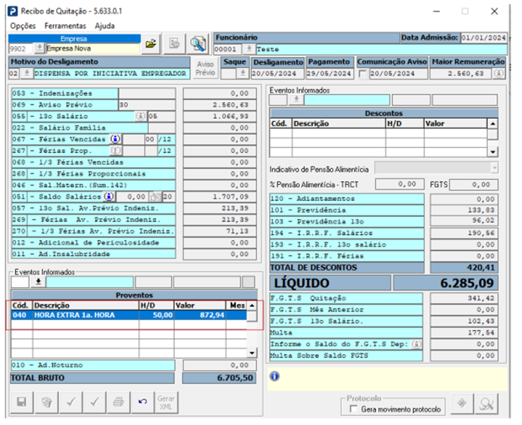Click the Descrição header in Descontos table
Viewport: 522px width, 425px height.
click(339, 124)
